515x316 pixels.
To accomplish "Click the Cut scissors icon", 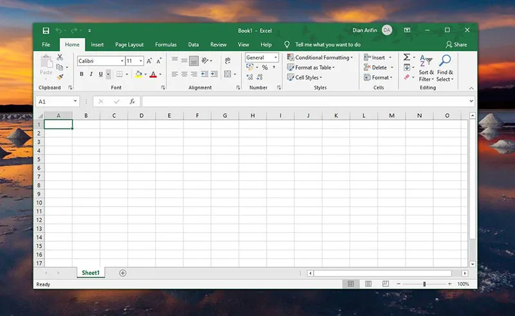I will pos(60,58).
